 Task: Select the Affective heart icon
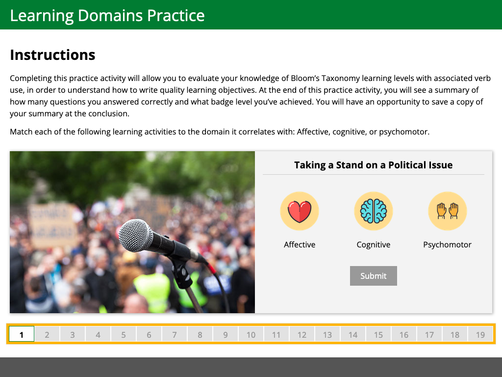click(x=300, y=211)
